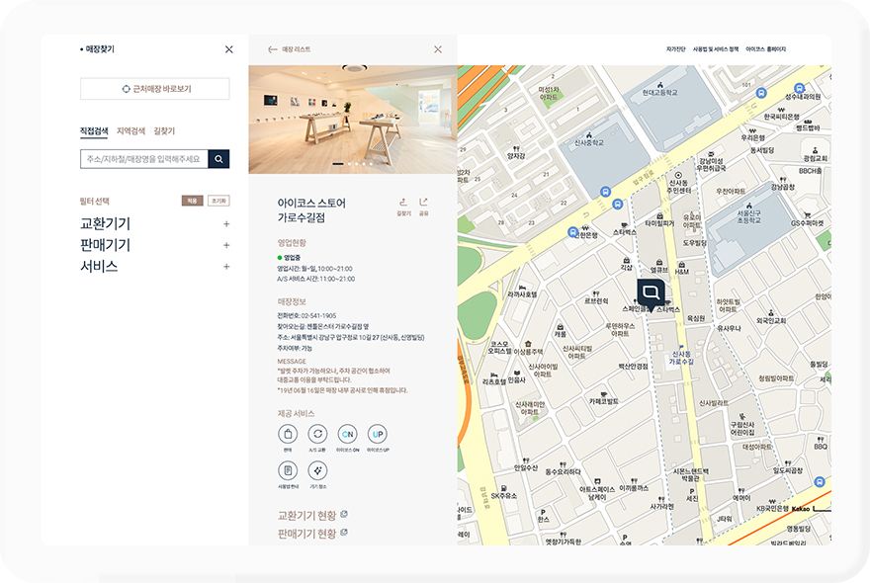Screen dimensions: 870x583
Task: Expand the 교환기기 filter section
Action: click(155, 224)
